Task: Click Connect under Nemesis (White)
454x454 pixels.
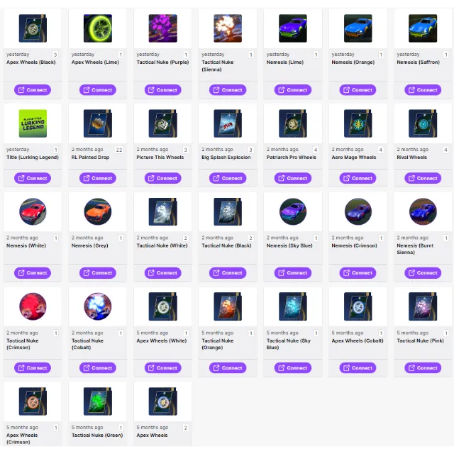Action: 33,272
